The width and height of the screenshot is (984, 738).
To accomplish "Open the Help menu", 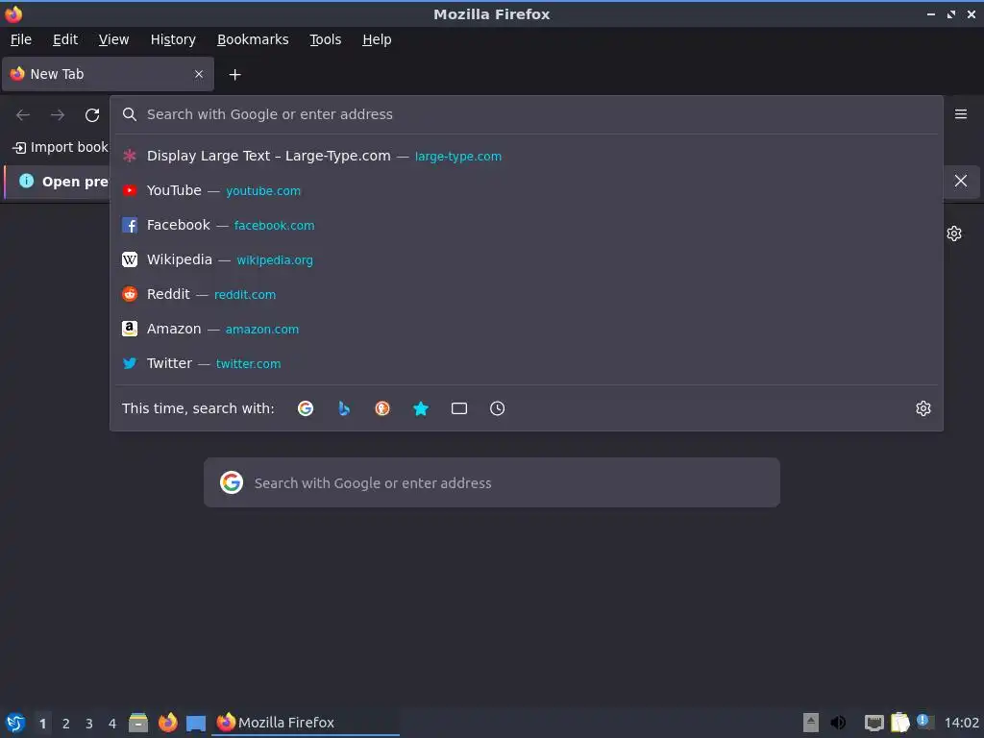I will tap(377, 39).
